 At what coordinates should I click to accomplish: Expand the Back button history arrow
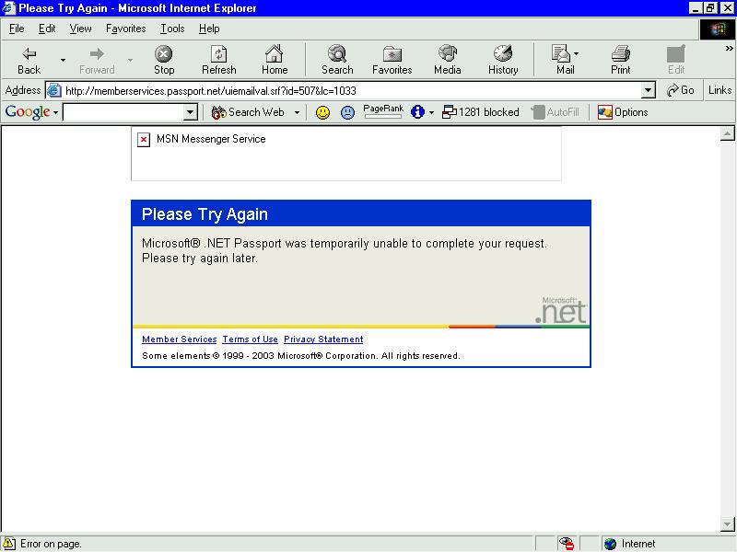(63, 60)
